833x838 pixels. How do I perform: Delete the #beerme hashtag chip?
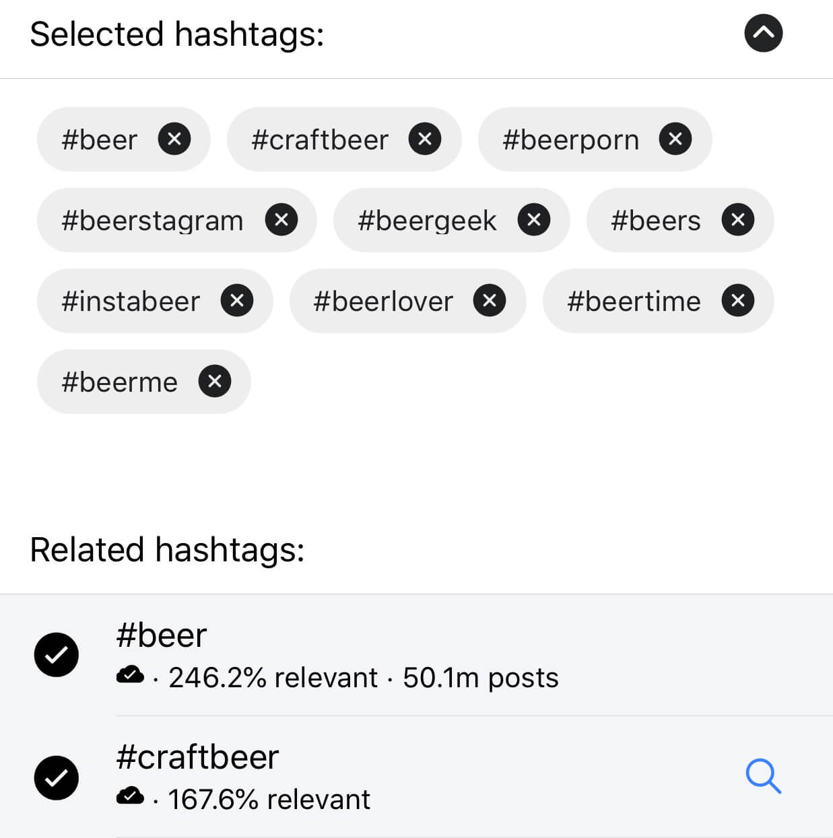click(215, 382)
